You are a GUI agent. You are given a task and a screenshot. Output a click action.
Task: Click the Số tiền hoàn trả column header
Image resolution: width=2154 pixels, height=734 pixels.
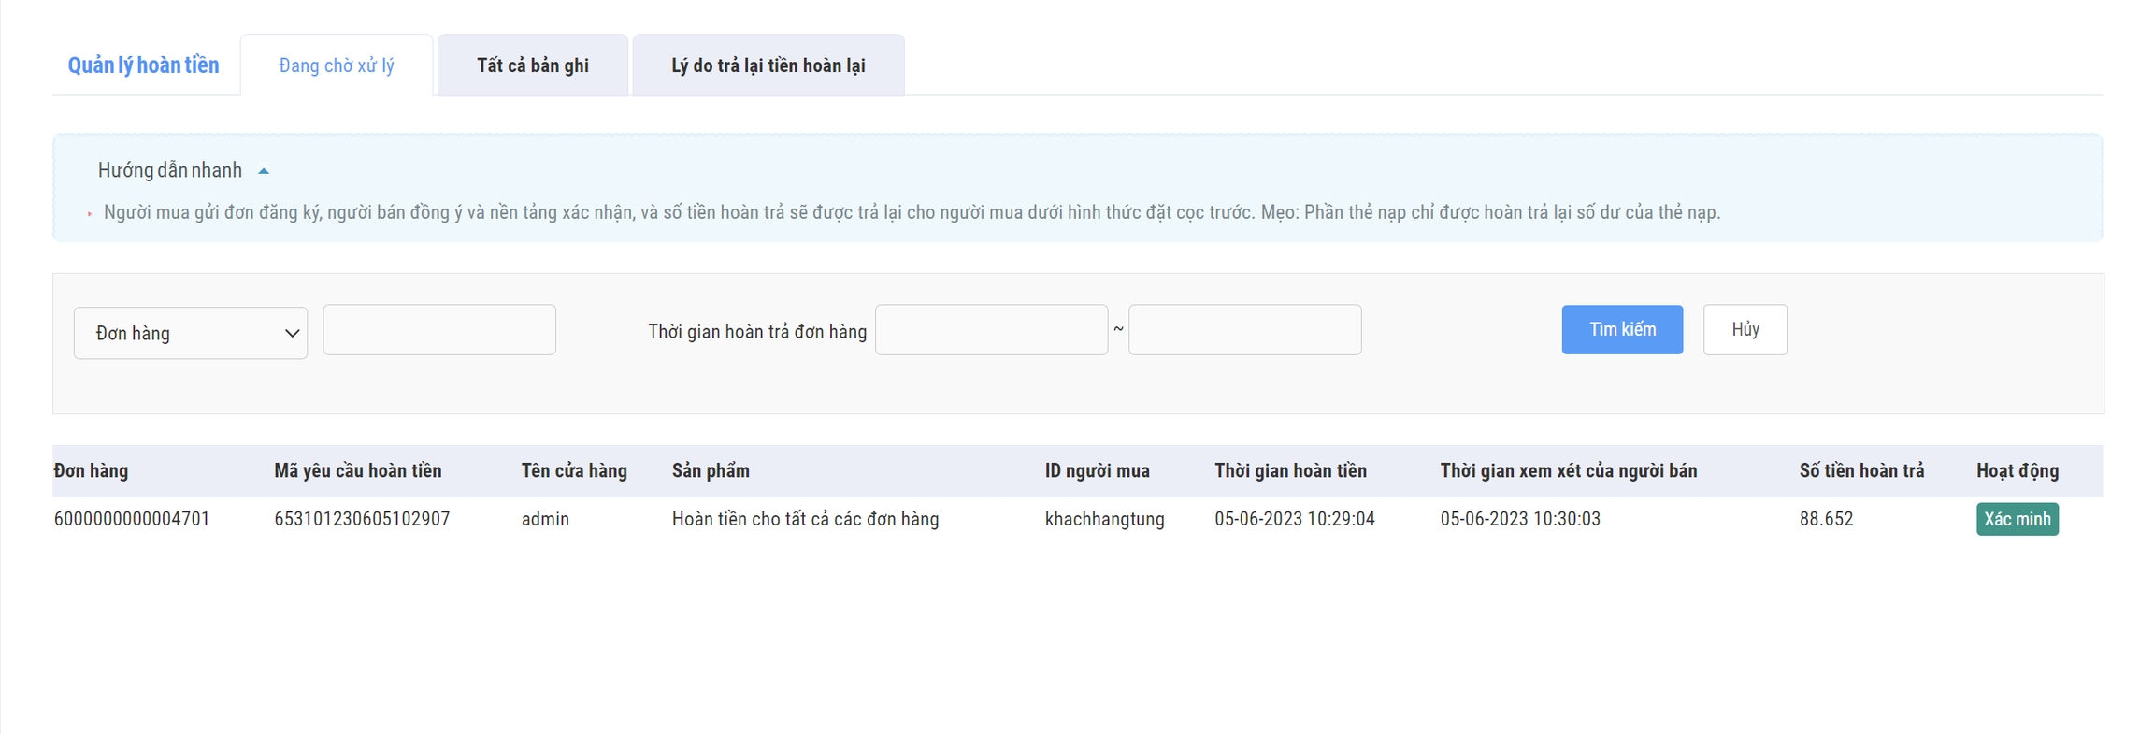point(1861,470)
